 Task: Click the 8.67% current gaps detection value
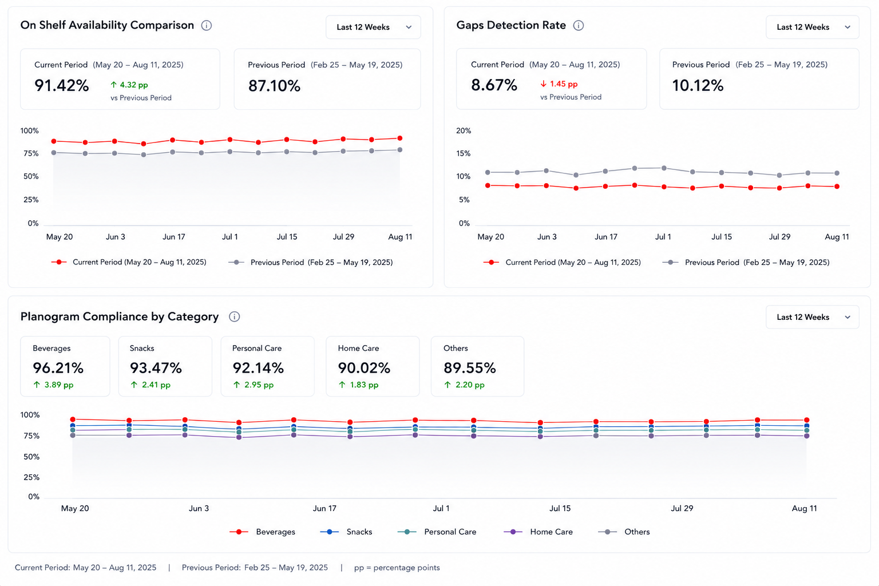(x=494, y=85)
